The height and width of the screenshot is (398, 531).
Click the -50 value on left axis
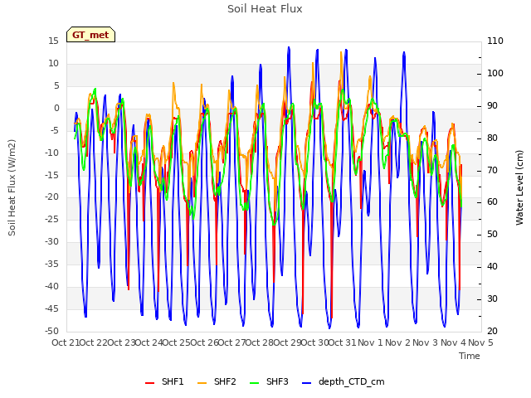click(51, 332)
